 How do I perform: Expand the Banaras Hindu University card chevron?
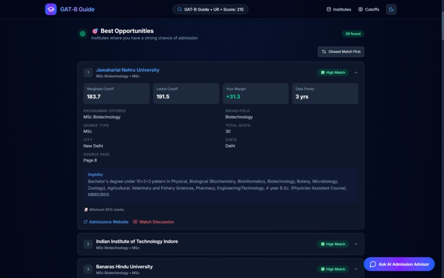point(356,269)
